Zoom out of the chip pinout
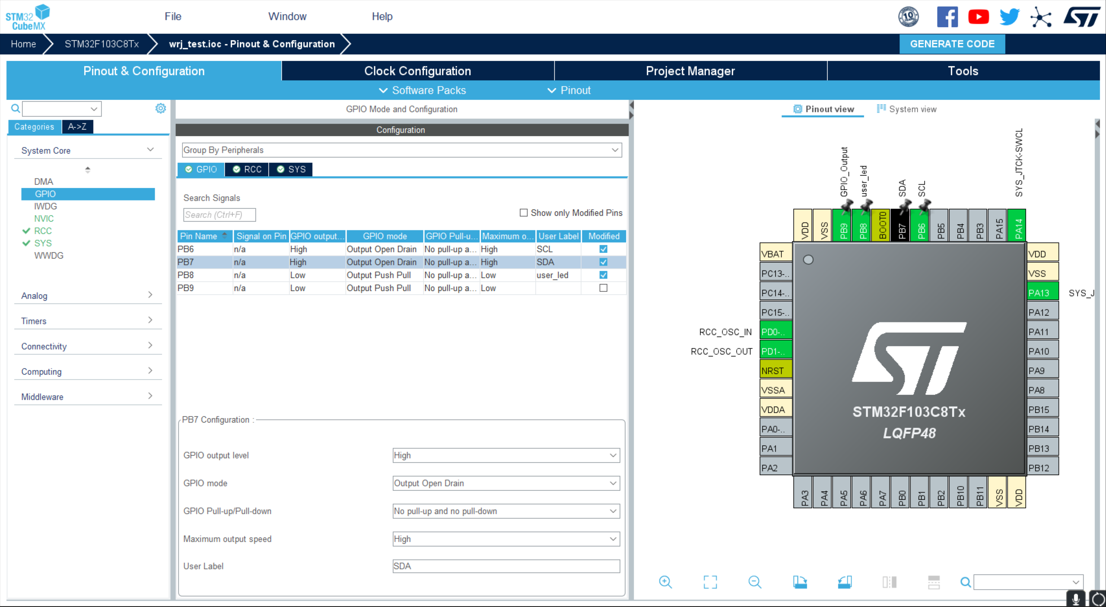This screenshot has width=1106, height=607. [x=755, y=582]
